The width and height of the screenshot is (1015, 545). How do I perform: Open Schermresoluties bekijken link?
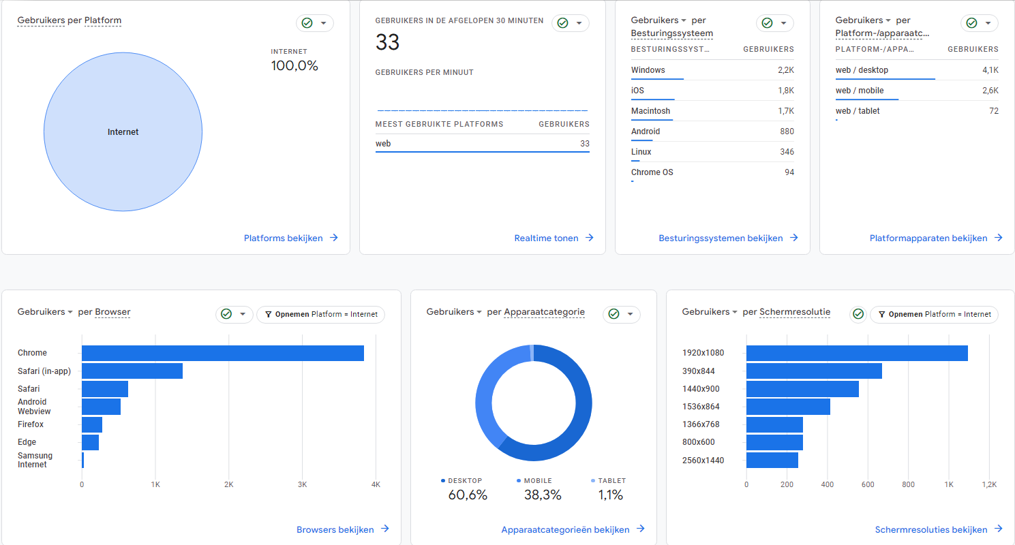pyautogui.click(x=939, y=529)
